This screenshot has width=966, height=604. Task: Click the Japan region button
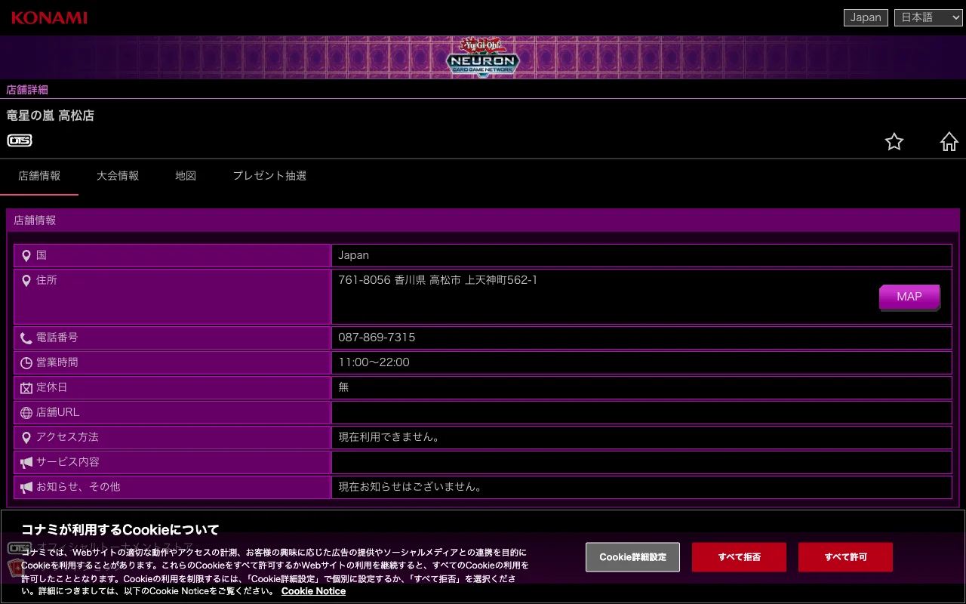point(866,17)
